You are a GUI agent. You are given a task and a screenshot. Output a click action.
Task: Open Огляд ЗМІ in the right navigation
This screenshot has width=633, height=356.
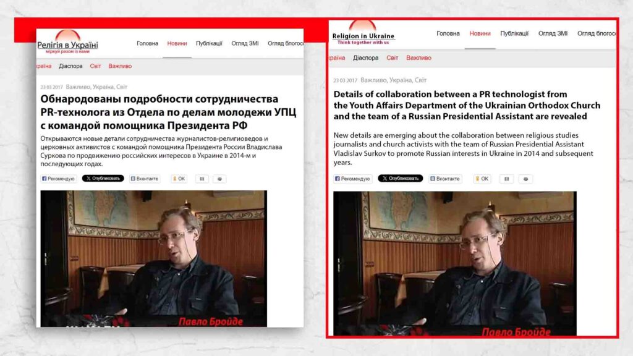(553, 33)
